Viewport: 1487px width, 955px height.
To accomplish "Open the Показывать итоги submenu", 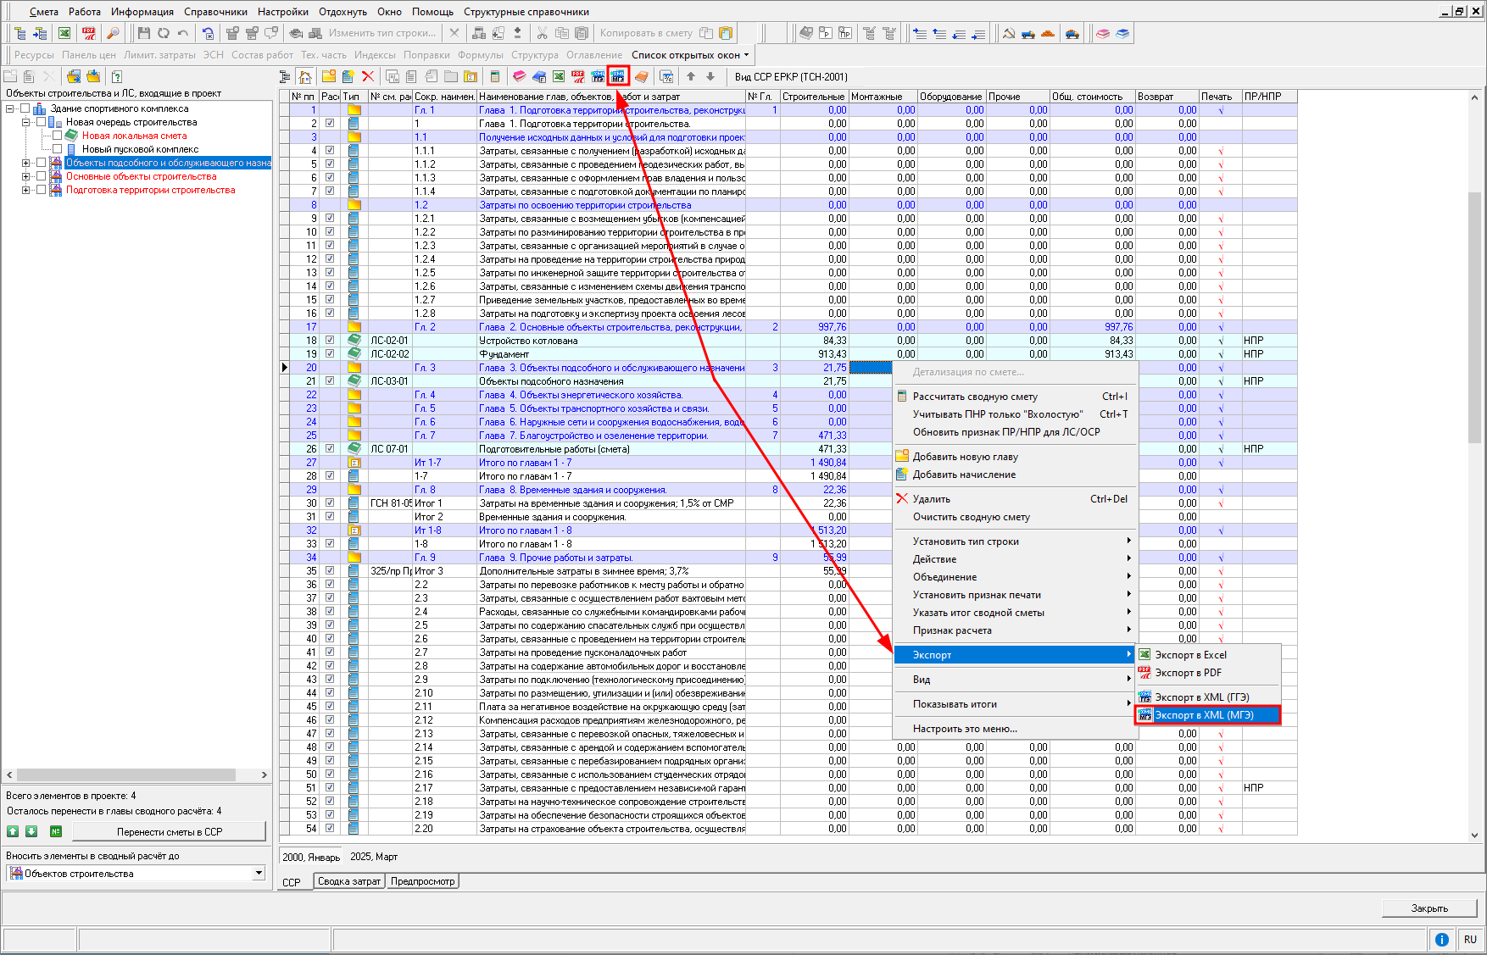I will click(1014, 704).
